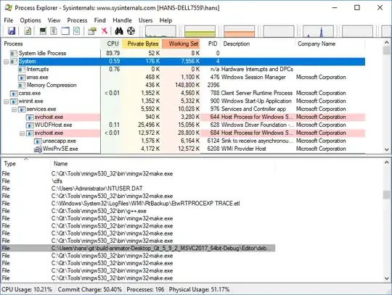Image resolution: width=392 pixels, height=295 pixels.
Task: Sort by the CPU column header
Action: 111,43
